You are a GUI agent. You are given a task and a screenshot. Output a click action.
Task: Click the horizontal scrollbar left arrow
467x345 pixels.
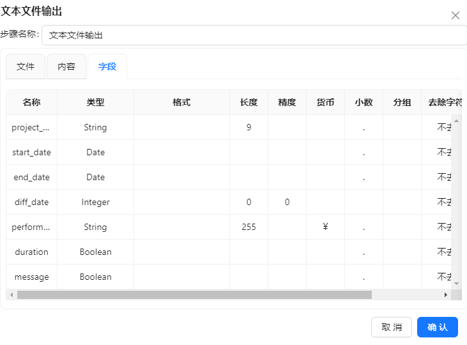coord(11,295)
